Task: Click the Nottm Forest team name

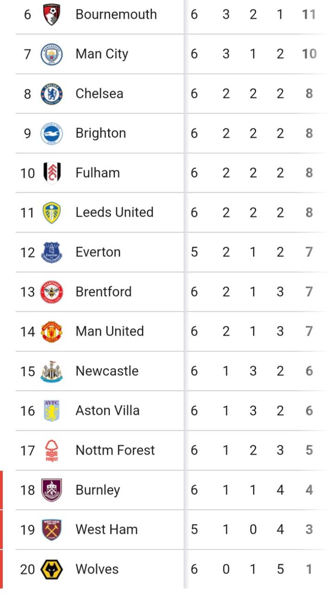Action: (x=115, y=450)
